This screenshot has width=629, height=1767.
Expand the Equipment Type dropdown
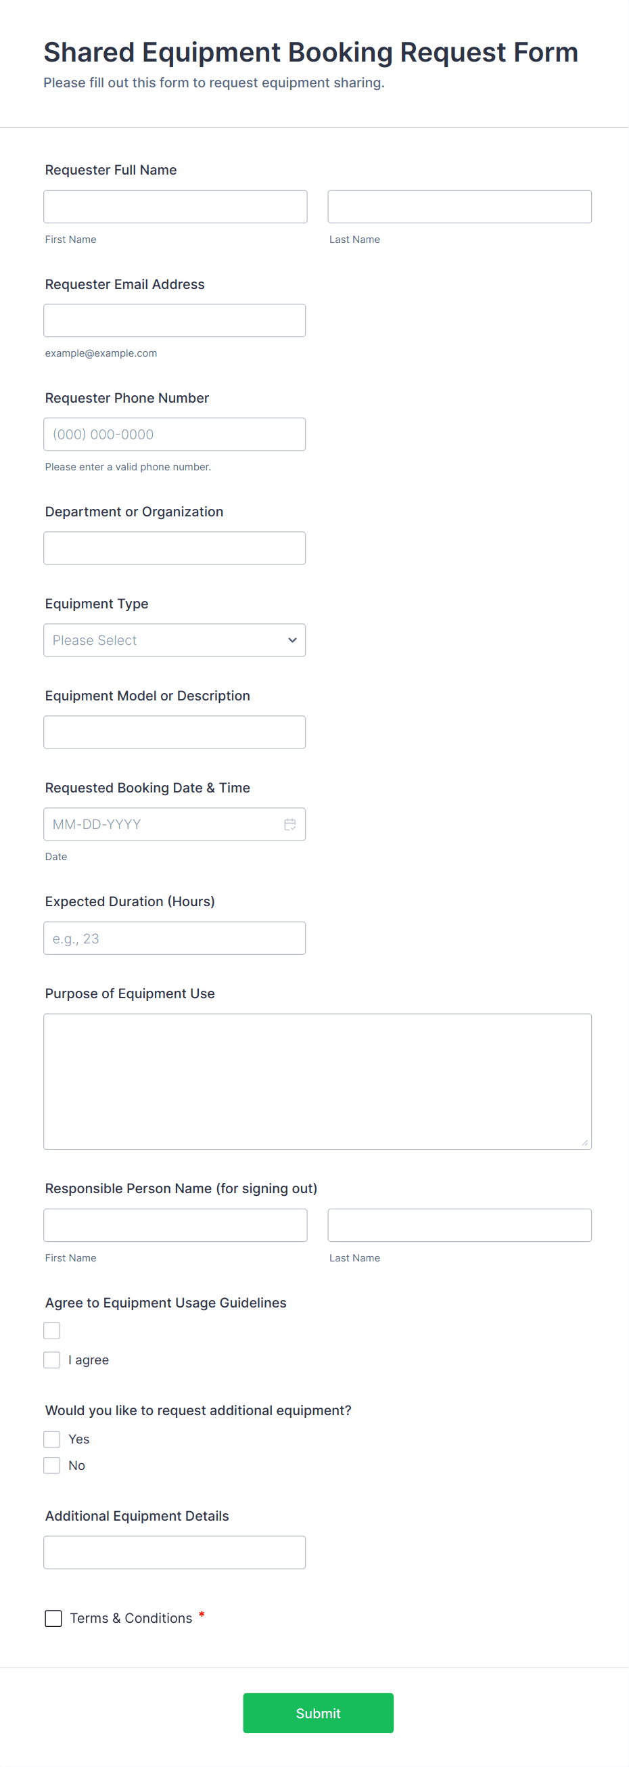point(174,640)
